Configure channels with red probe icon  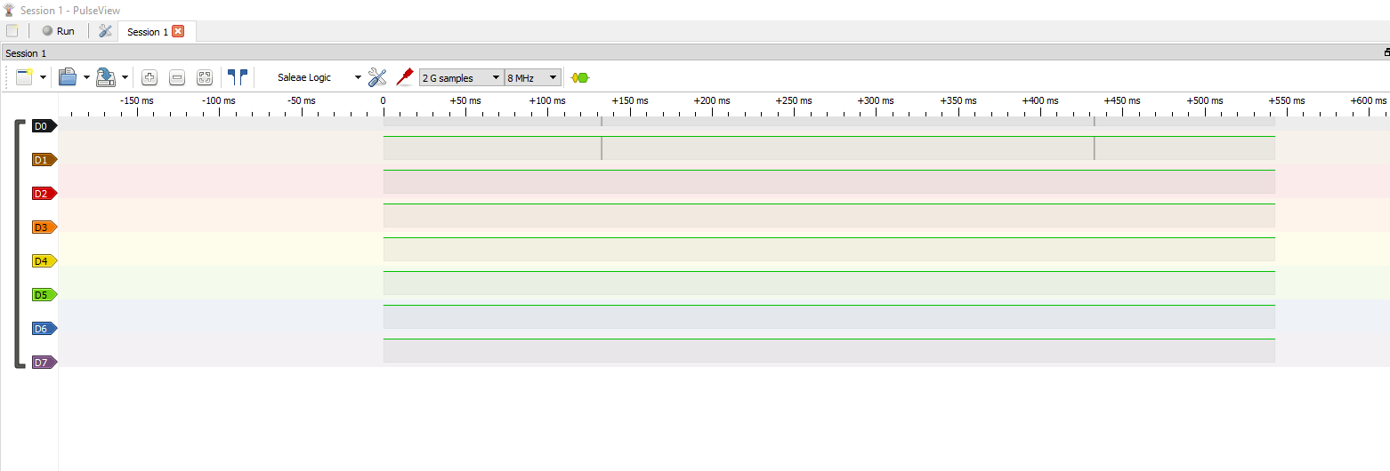[405, 77]
